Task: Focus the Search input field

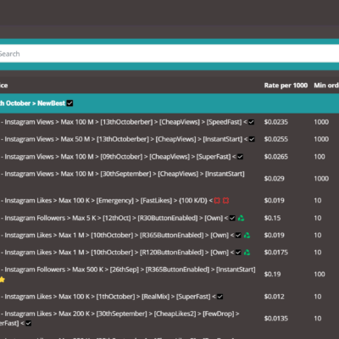Action: pos(169,53)
